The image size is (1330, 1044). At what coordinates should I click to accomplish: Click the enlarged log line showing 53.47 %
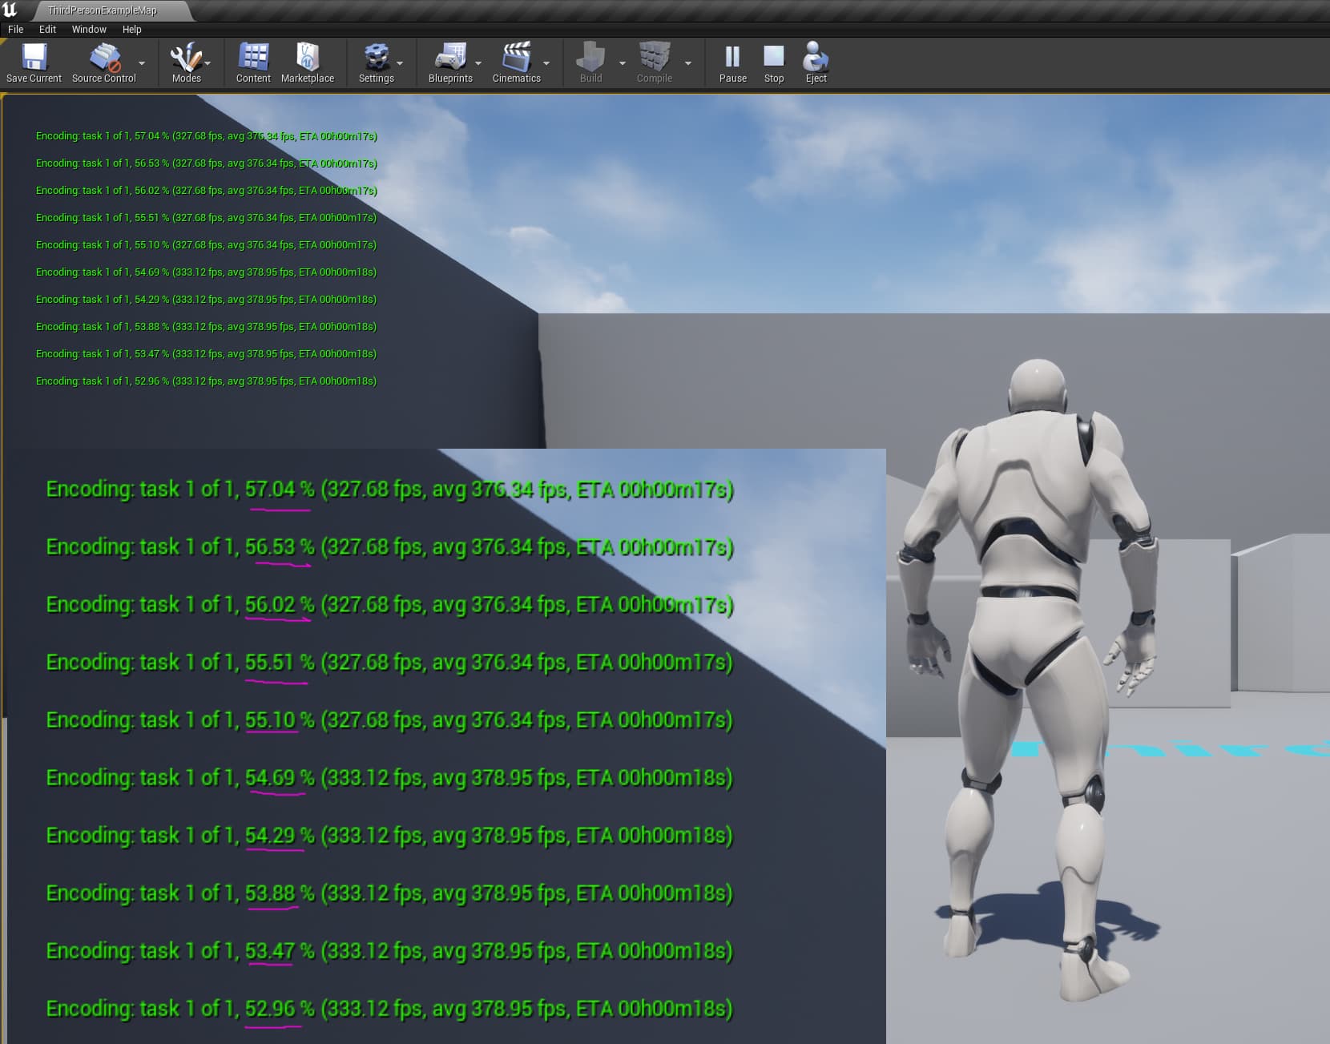389,951
